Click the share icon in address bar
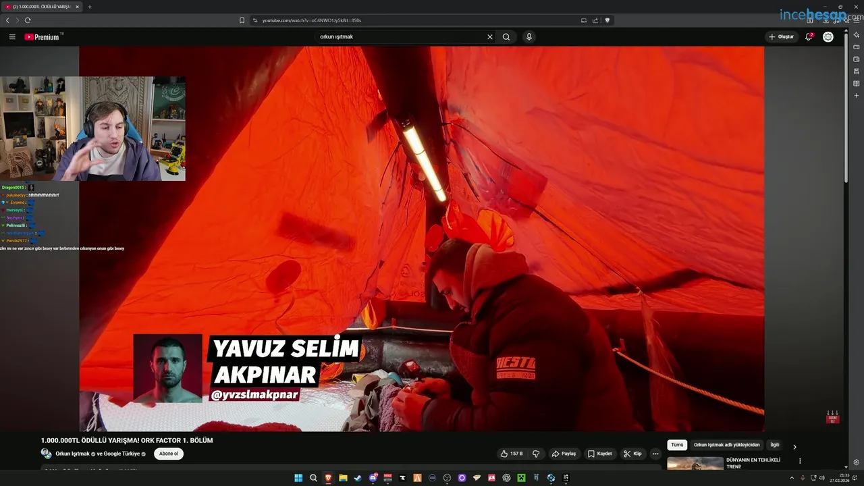Viewport: 864px width, 486px height. pos(595,20)
